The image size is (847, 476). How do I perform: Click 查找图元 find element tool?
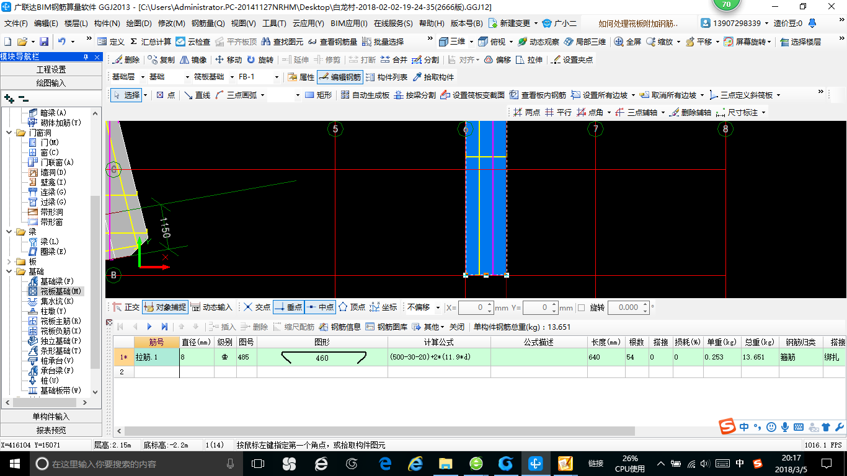[x=283, y=42]
